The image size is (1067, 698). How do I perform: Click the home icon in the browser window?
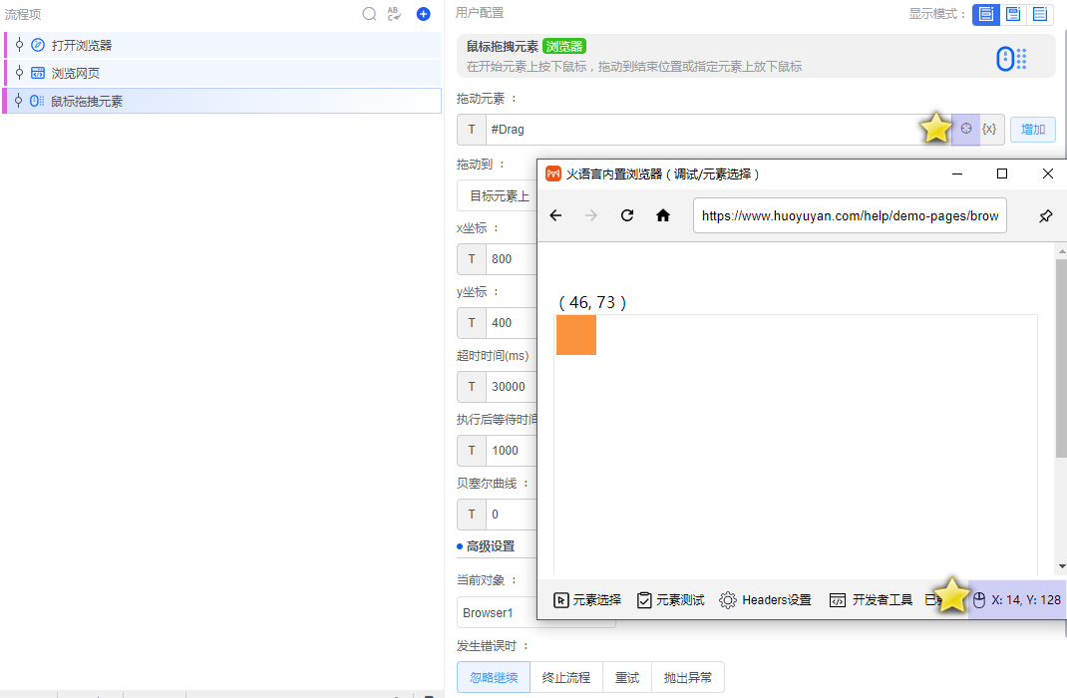[x=662, y=215]
